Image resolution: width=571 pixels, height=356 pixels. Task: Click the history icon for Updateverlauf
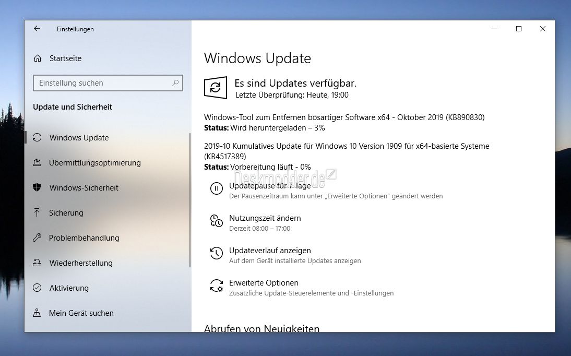coord(216,253)
